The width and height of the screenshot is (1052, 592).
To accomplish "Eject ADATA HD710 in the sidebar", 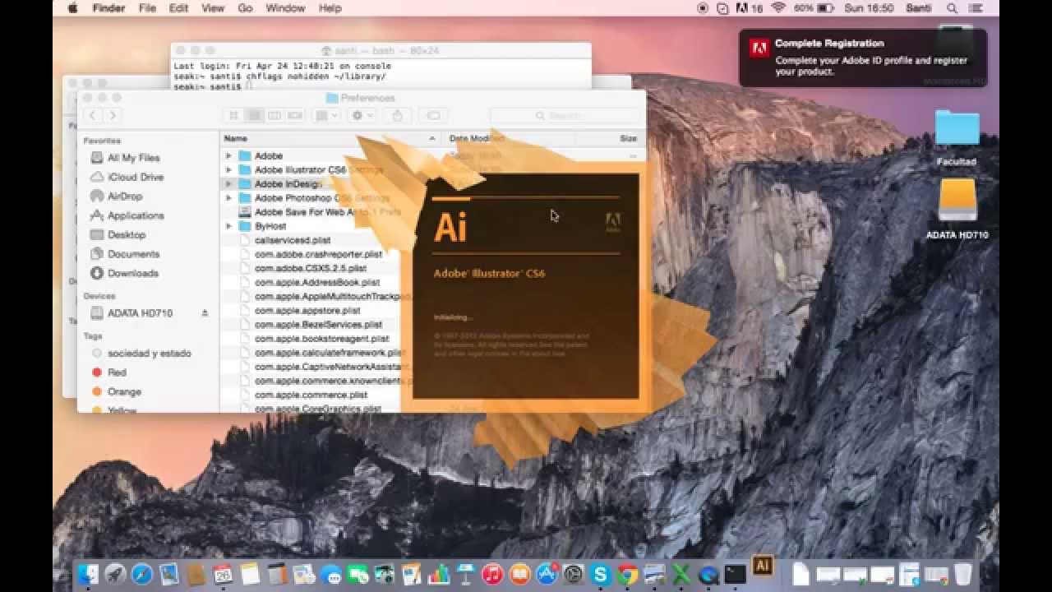I will [x=205, y=313].
